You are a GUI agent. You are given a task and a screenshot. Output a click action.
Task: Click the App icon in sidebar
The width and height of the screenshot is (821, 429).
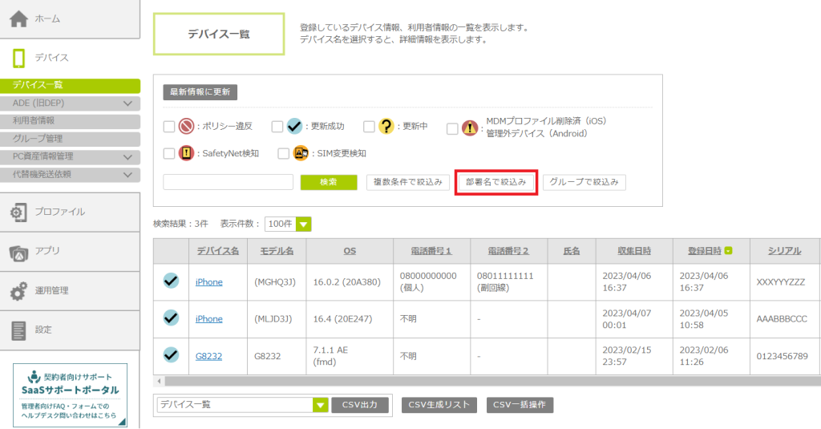[18, 252]
